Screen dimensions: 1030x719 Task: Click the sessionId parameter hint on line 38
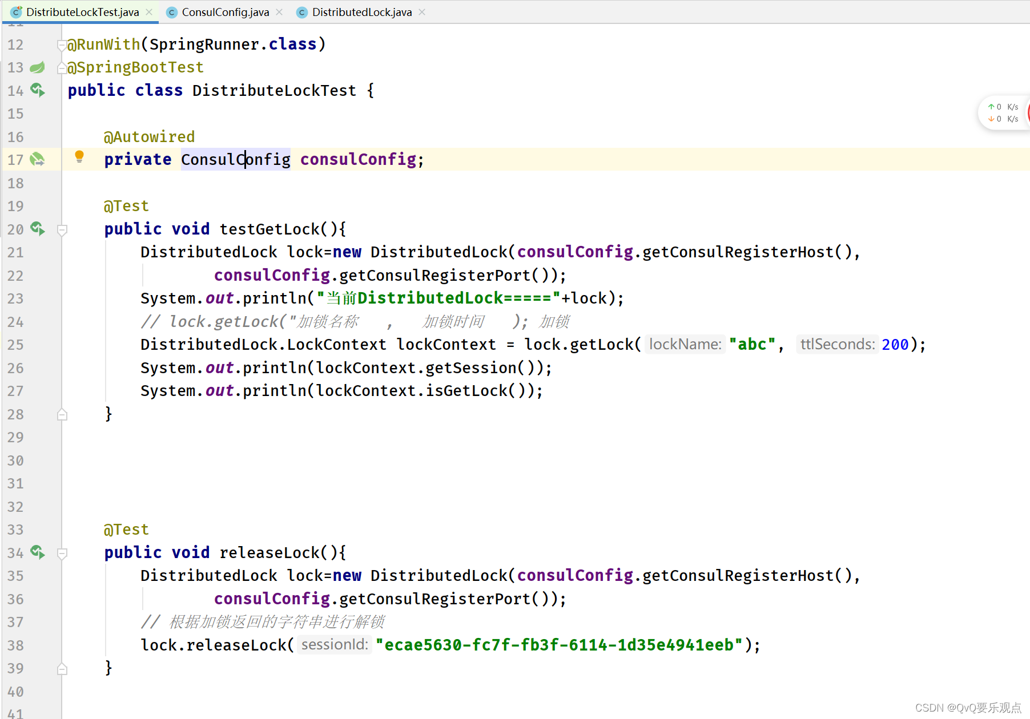(x=335, y=645)
